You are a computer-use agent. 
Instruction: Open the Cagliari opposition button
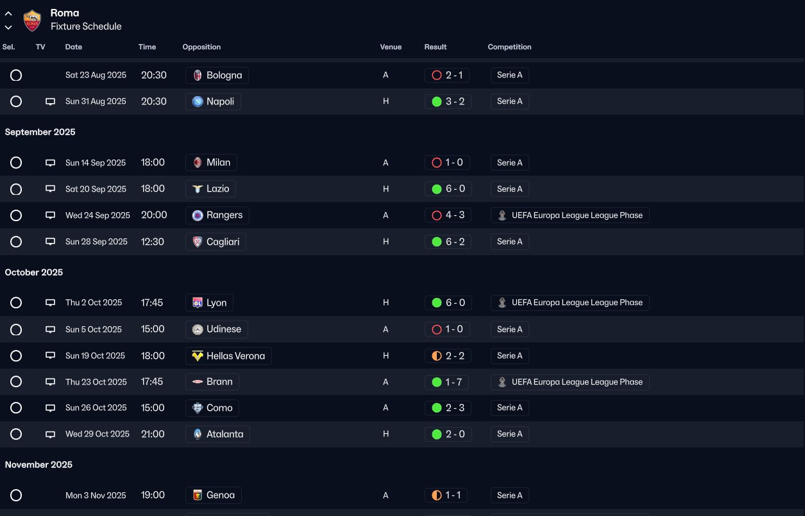pyautogui.click(x=216, y=242)
